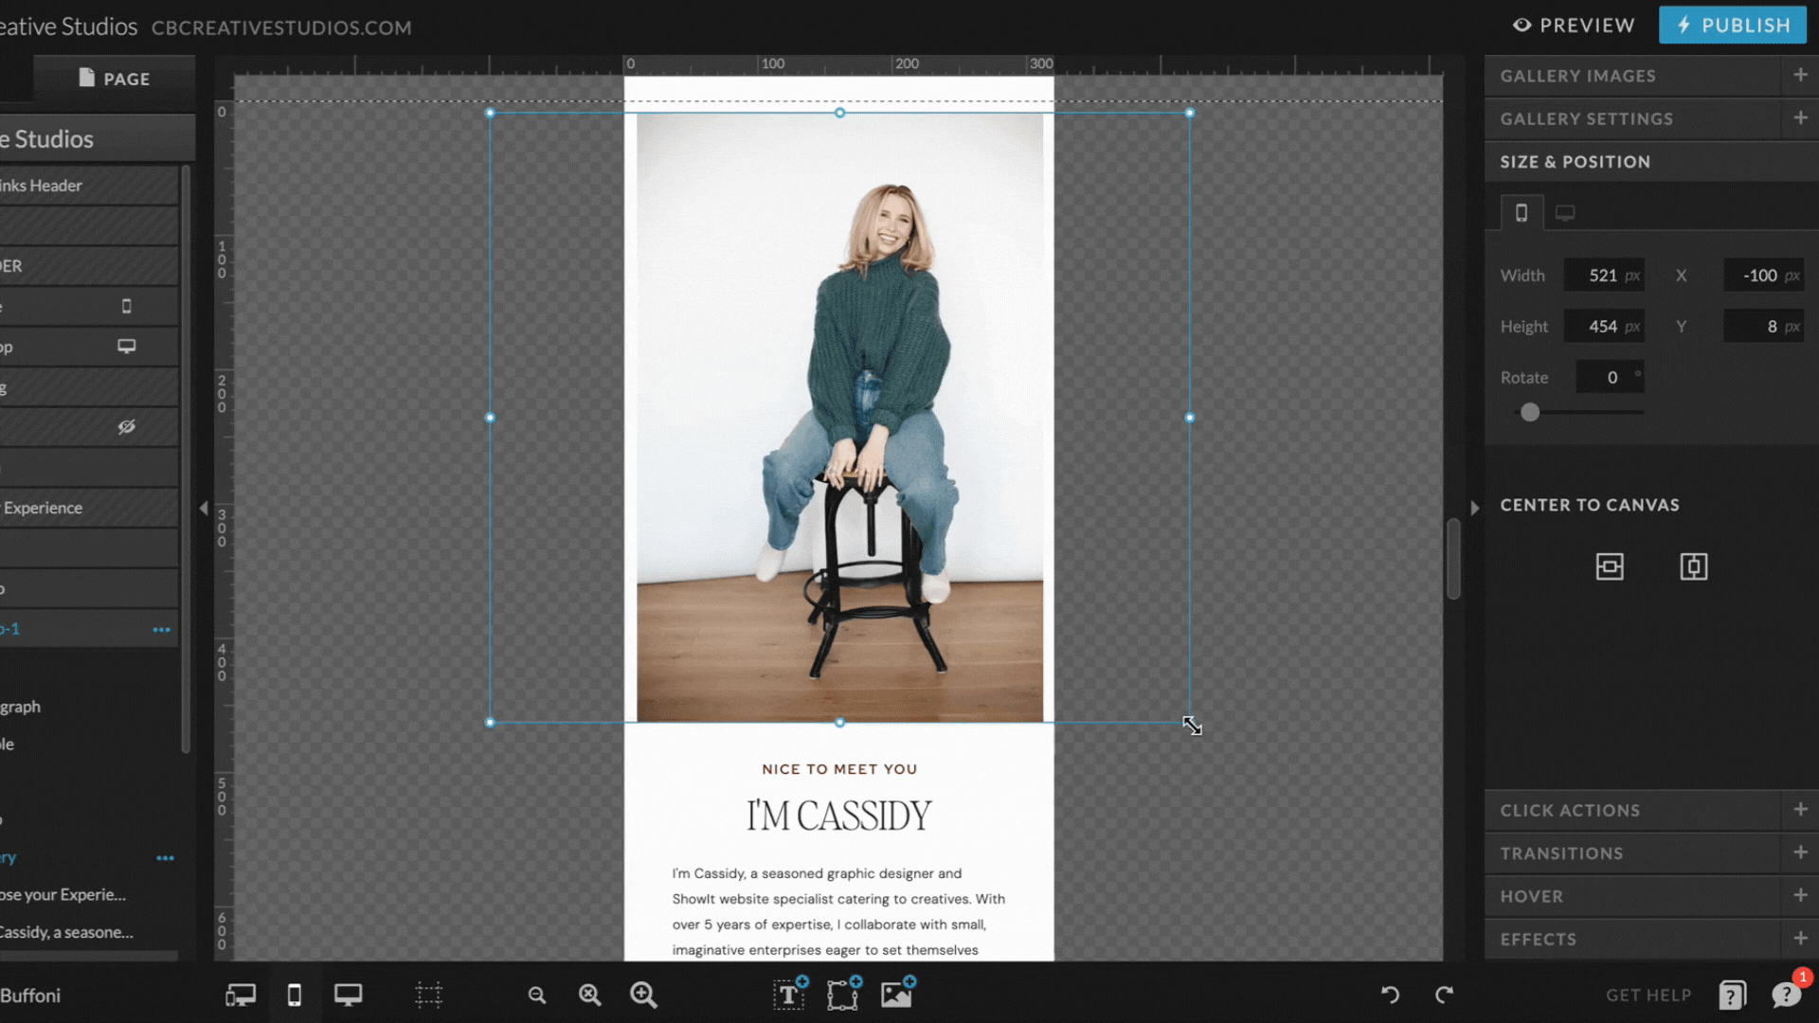Click the Width input field value
This screenshot has width=1819, height=1023.
(x=1602, y=274)
